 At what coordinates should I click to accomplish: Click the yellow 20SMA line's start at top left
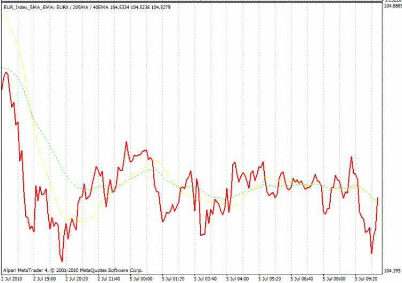3,14
